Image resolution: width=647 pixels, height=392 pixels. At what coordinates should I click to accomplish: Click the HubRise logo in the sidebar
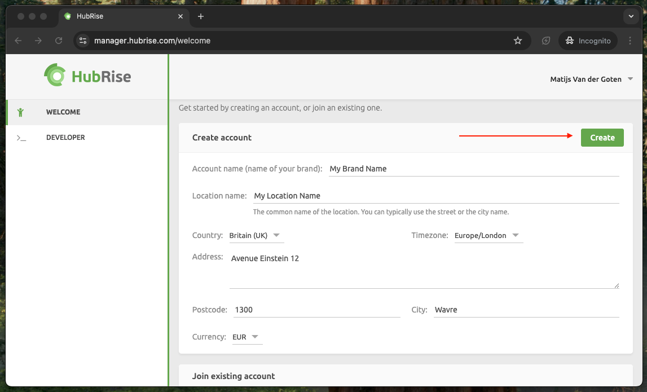click(x=87, y=76)
